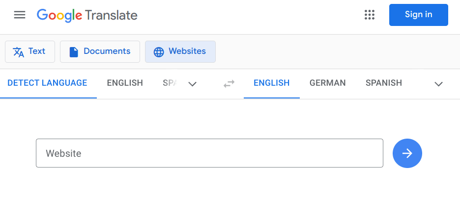Image resolution: width=460 pixels, height=217 pixels.
Task: Set English as the target language
Action: pyautogui.click(x=271, y=83)
